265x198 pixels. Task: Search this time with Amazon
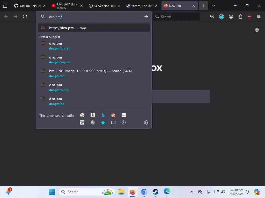(x=93, y=115)
